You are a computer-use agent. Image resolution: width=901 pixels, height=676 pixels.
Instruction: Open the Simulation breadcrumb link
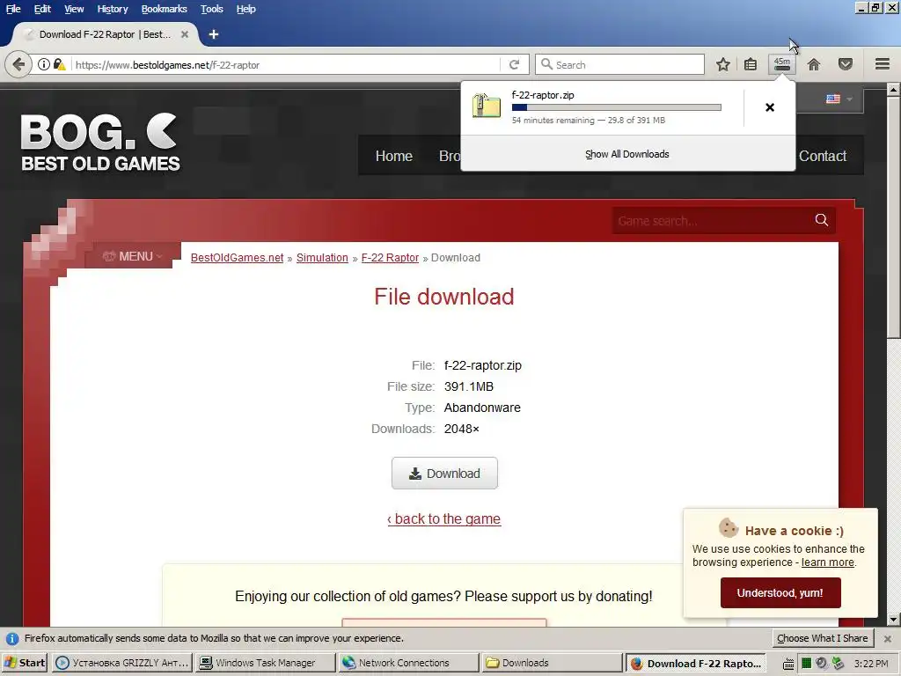[322, 258]
